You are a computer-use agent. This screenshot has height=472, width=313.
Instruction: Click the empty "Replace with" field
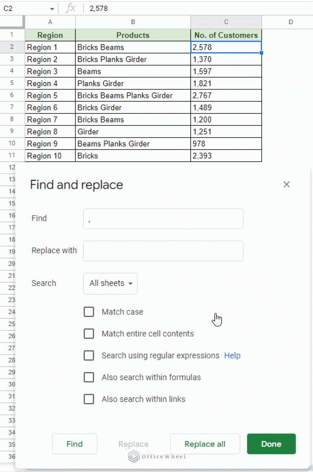pyautogui.click(x=163, y=251)
